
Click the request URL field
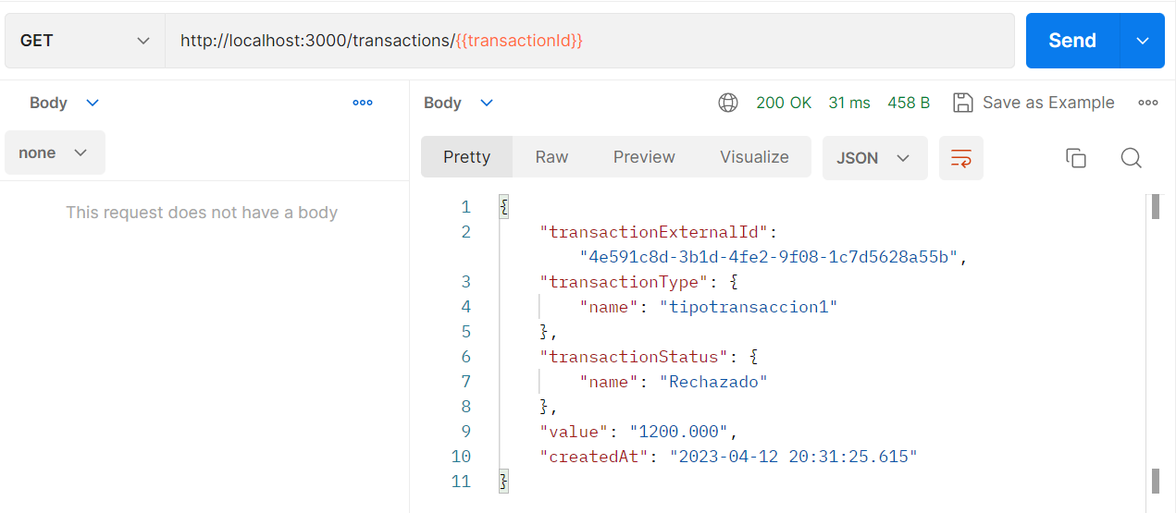589,41
